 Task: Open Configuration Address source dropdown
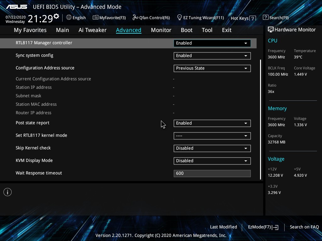[x=212, y=68]
